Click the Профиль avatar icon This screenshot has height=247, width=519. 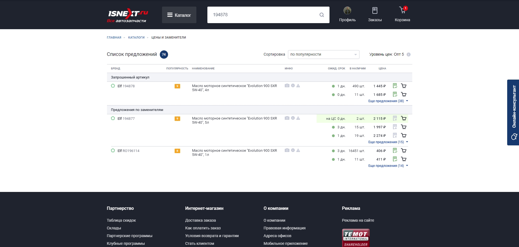(x=347, y=11)
